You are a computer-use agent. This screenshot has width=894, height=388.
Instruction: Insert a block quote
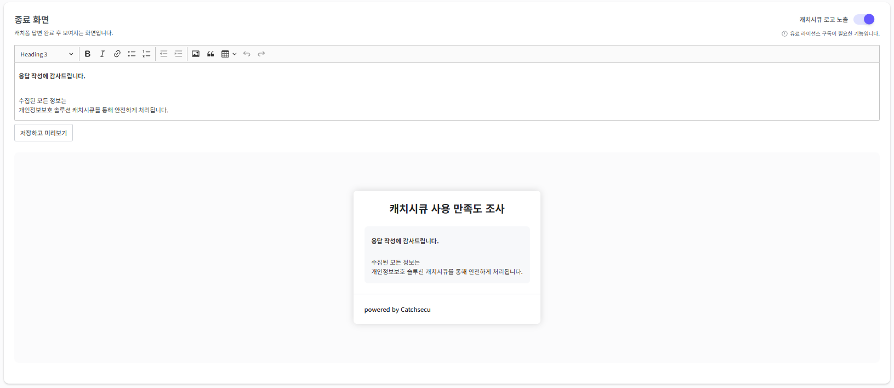(210, 54)
